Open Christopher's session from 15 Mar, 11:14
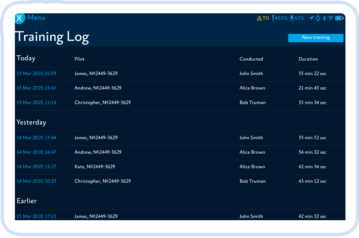Viewport: 359px width, 238px height. [36, 102]
